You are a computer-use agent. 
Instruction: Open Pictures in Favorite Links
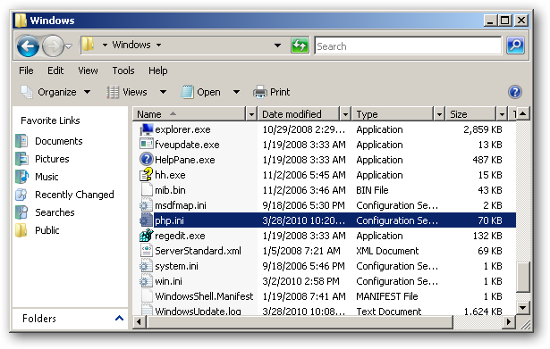42,159
